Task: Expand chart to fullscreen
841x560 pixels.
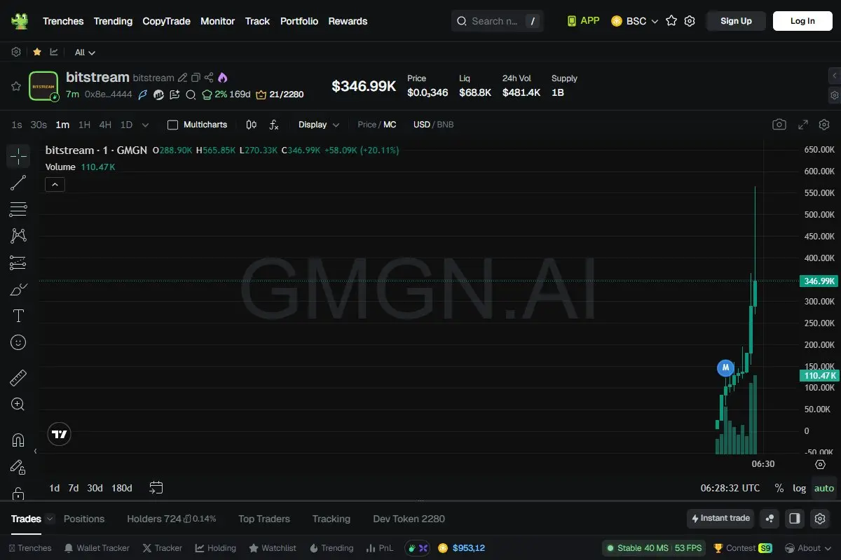Action: [x=804, y=125]
